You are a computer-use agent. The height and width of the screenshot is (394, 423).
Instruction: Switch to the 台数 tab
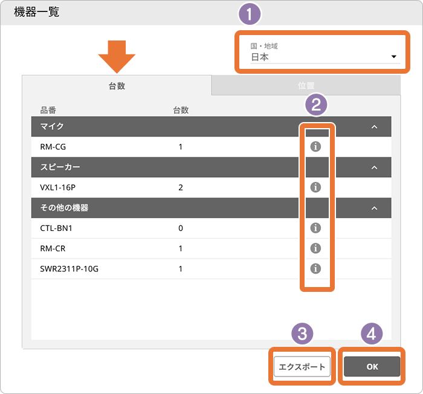point(117,86)
